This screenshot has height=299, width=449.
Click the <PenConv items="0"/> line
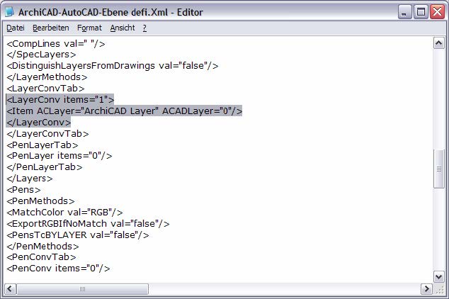58,269
